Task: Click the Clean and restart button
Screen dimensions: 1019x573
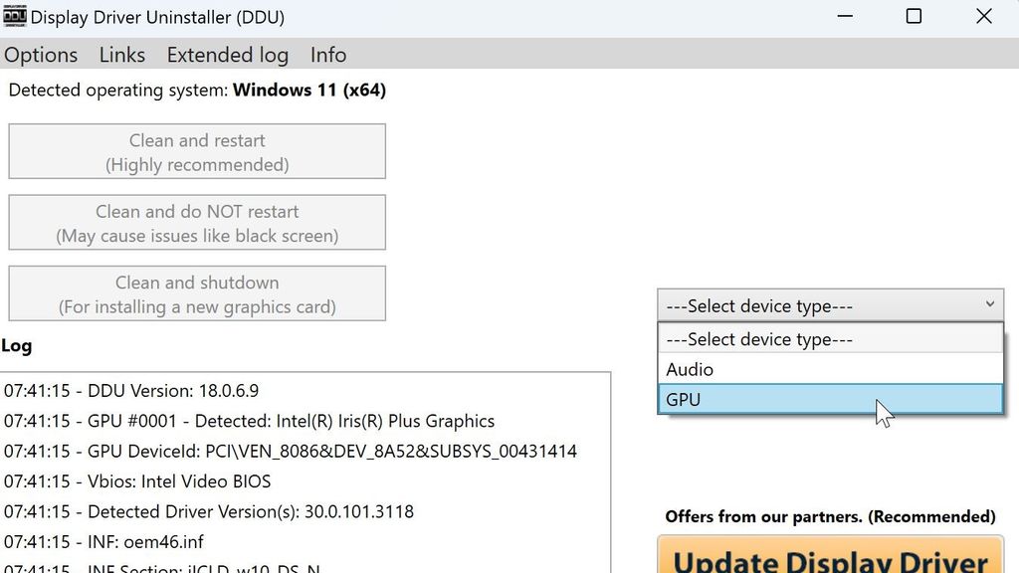Action: (196, 150)
